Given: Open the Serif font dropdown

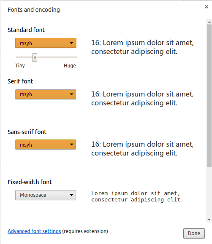Looking at the screenshot, I should click(x=46, y=94).
